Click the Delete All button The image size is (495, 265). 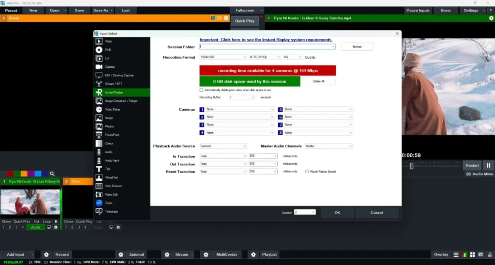coord(318,81)
